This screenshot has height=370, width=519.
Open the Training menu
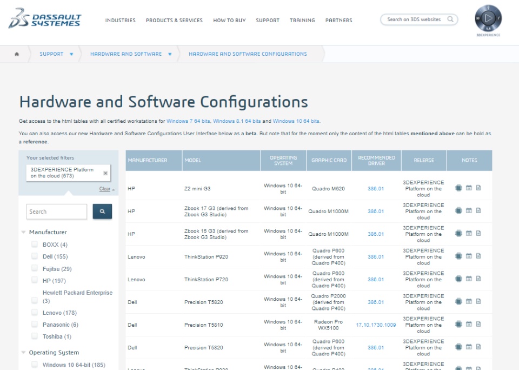302,20
